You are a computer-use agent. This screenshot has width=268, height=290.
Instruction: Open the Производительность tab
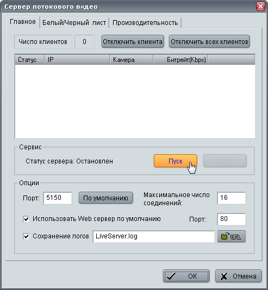145,23
